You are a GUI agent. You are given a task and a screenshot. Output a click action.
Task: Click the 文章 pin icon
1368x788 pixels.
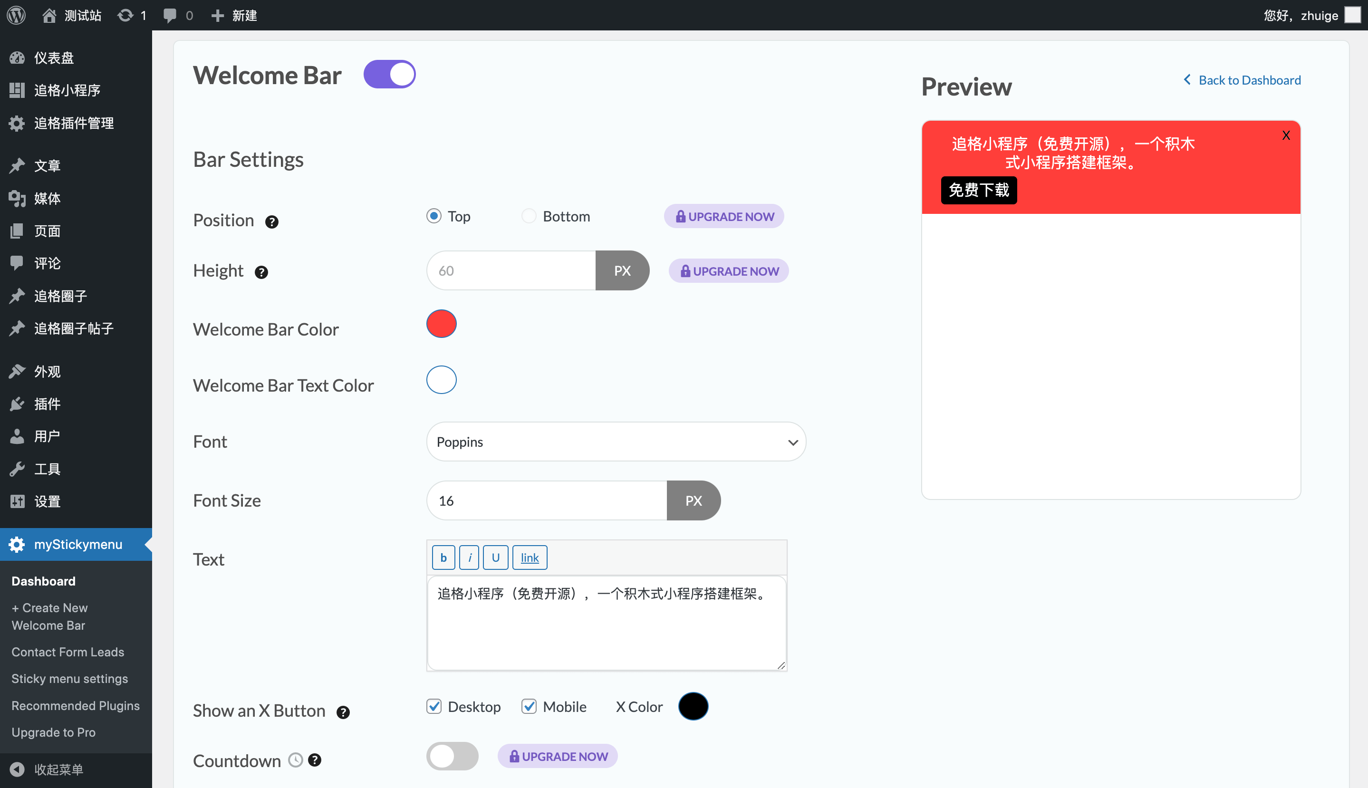click(17, 165)
